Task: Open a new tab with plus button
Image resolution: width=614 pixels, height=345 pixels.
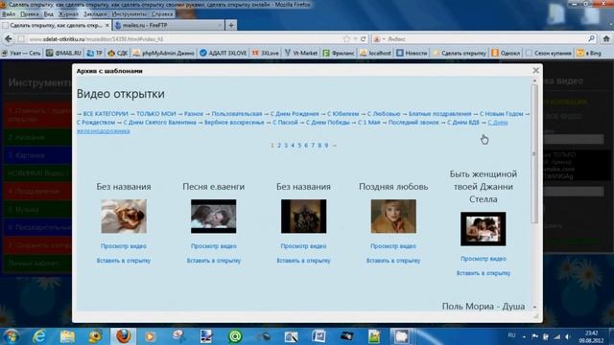Action: point(231,25)
